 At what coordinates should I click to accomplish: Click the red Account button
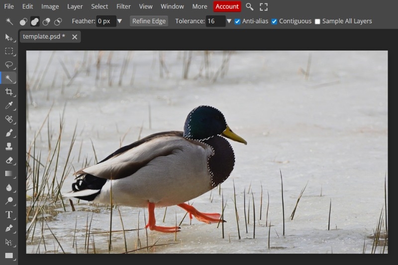(x=227, y=6)
